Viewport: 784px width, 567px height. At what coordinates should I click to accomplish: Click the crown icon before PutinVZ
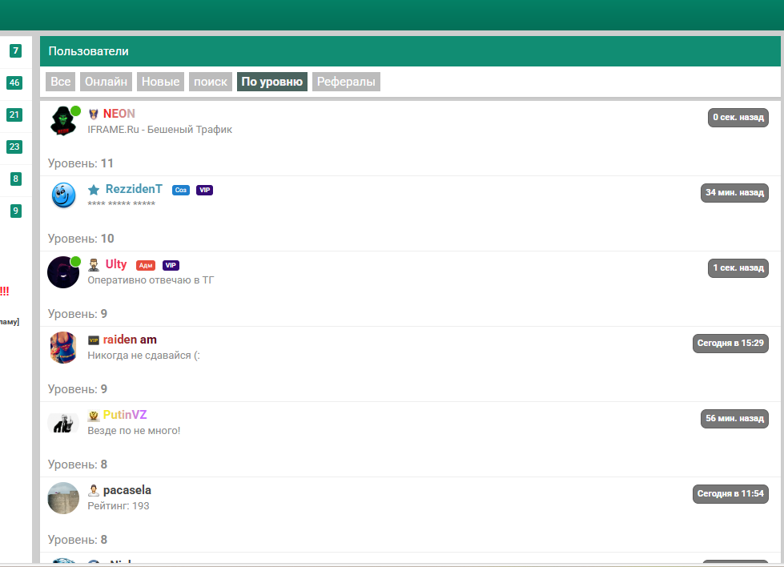tap(94, 416)
